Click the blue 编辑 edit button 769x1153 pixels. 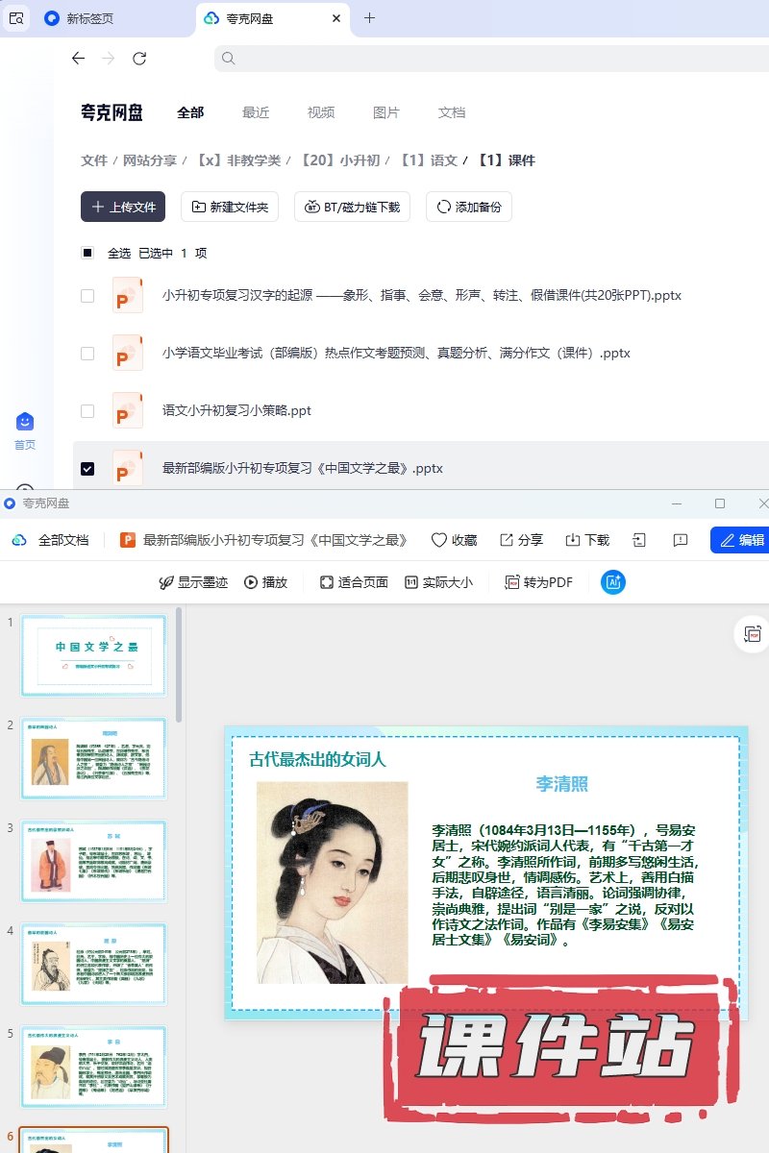[x=739, y=540]
